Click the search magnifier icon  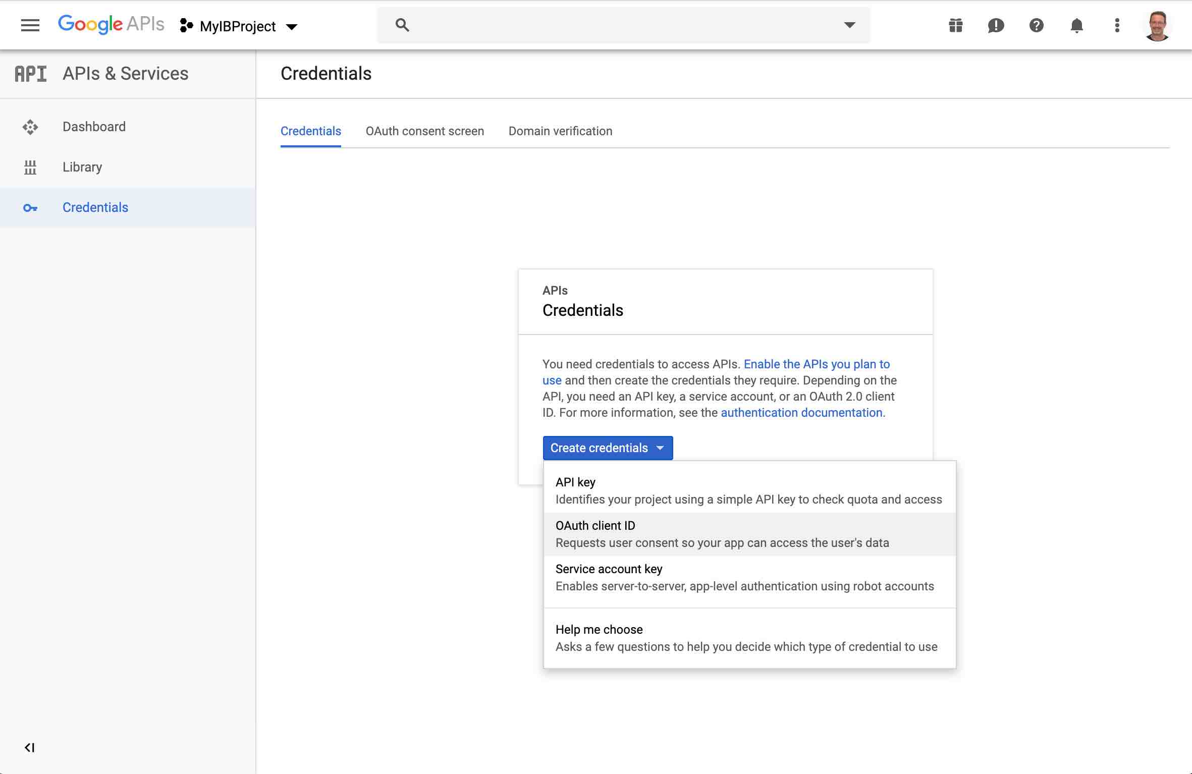tap(402, 25)
